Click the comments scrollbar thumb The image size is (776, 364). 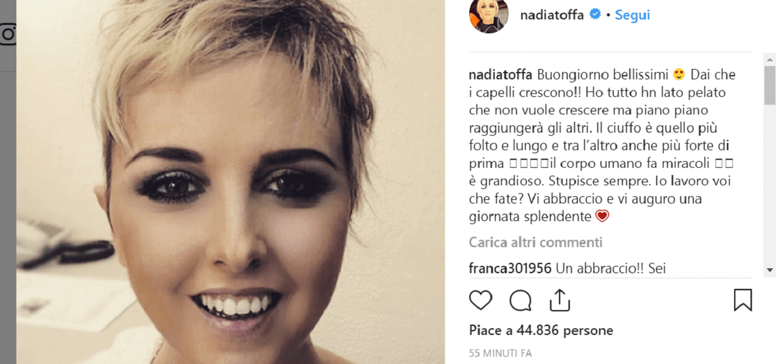[770, 85]
